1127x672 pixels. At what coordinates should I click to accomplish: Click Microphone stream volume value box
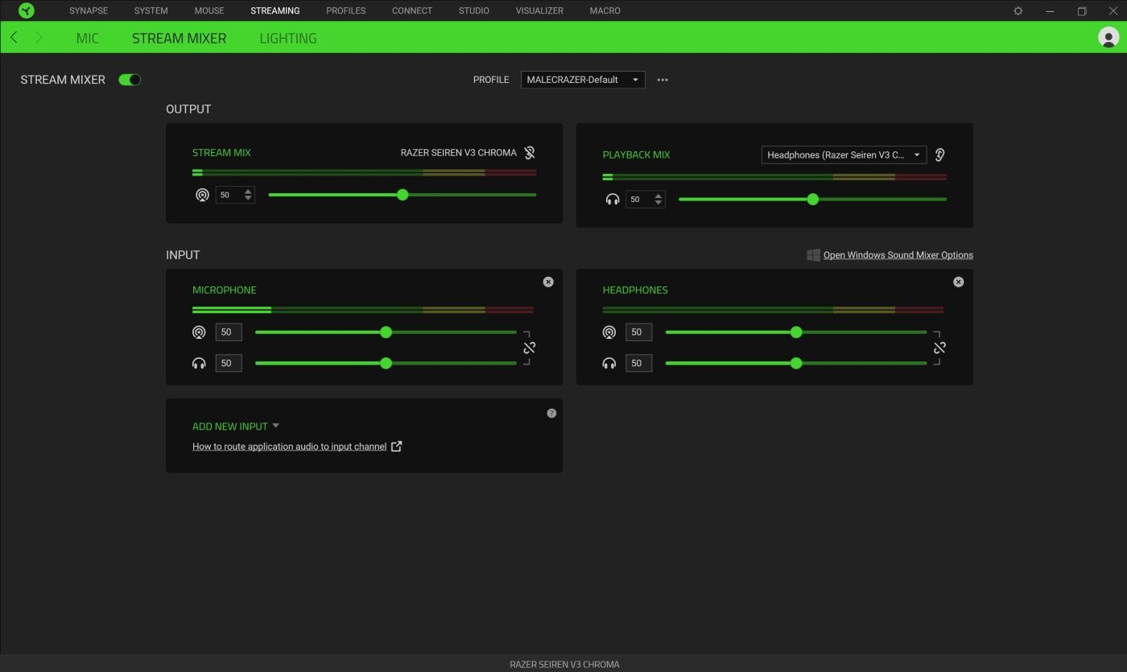point(229,332)
